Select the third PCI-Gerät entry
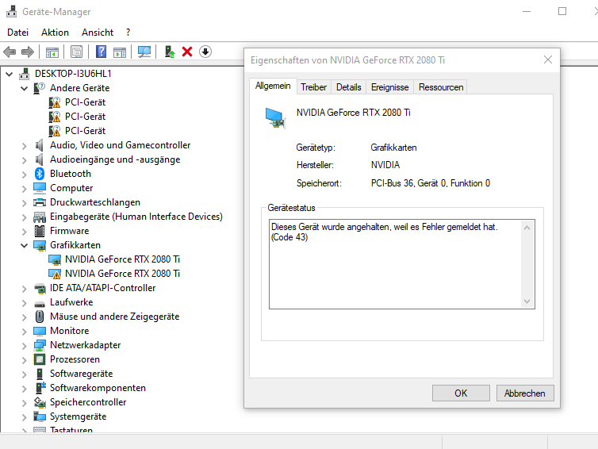Image resolution: width=598 pixels, height=449 pixels. pos(85,131)
